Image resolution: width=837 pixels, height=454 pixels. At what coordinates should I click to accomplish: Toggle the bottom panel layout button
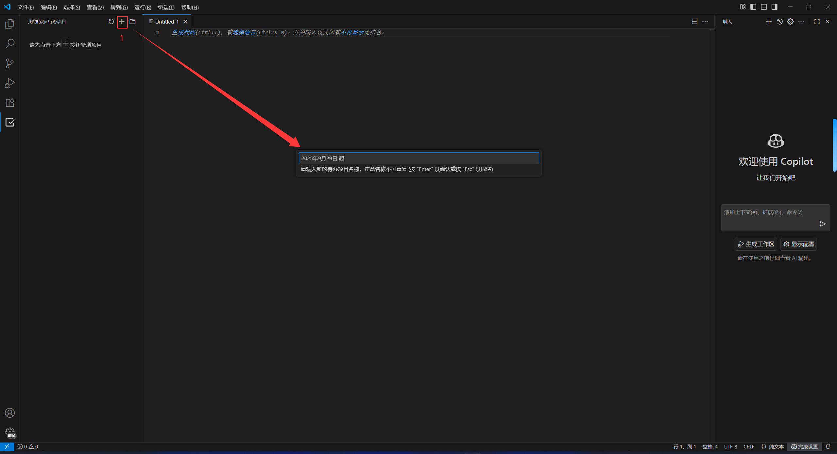point(764,7)
